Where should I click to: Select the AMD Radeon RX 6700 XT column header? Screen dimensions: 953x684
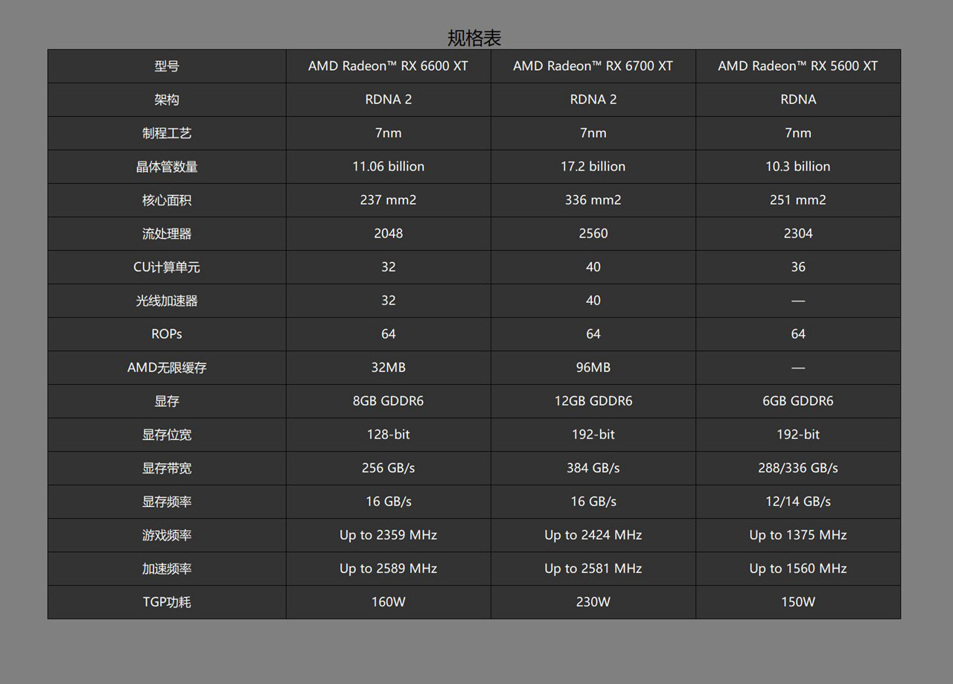tap(593, 65)
